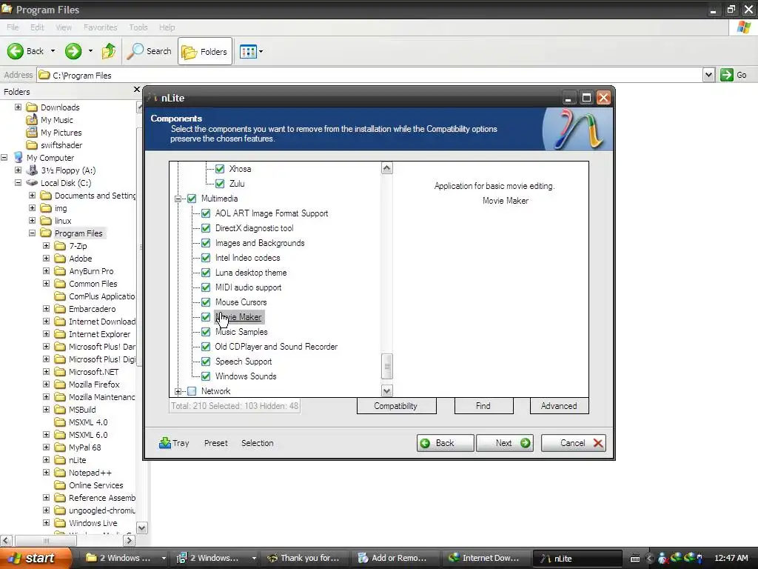This screenshot has height=569, width=758.
Task: Select the Notepad++ folder icon
Action: [x=60, y=472]
